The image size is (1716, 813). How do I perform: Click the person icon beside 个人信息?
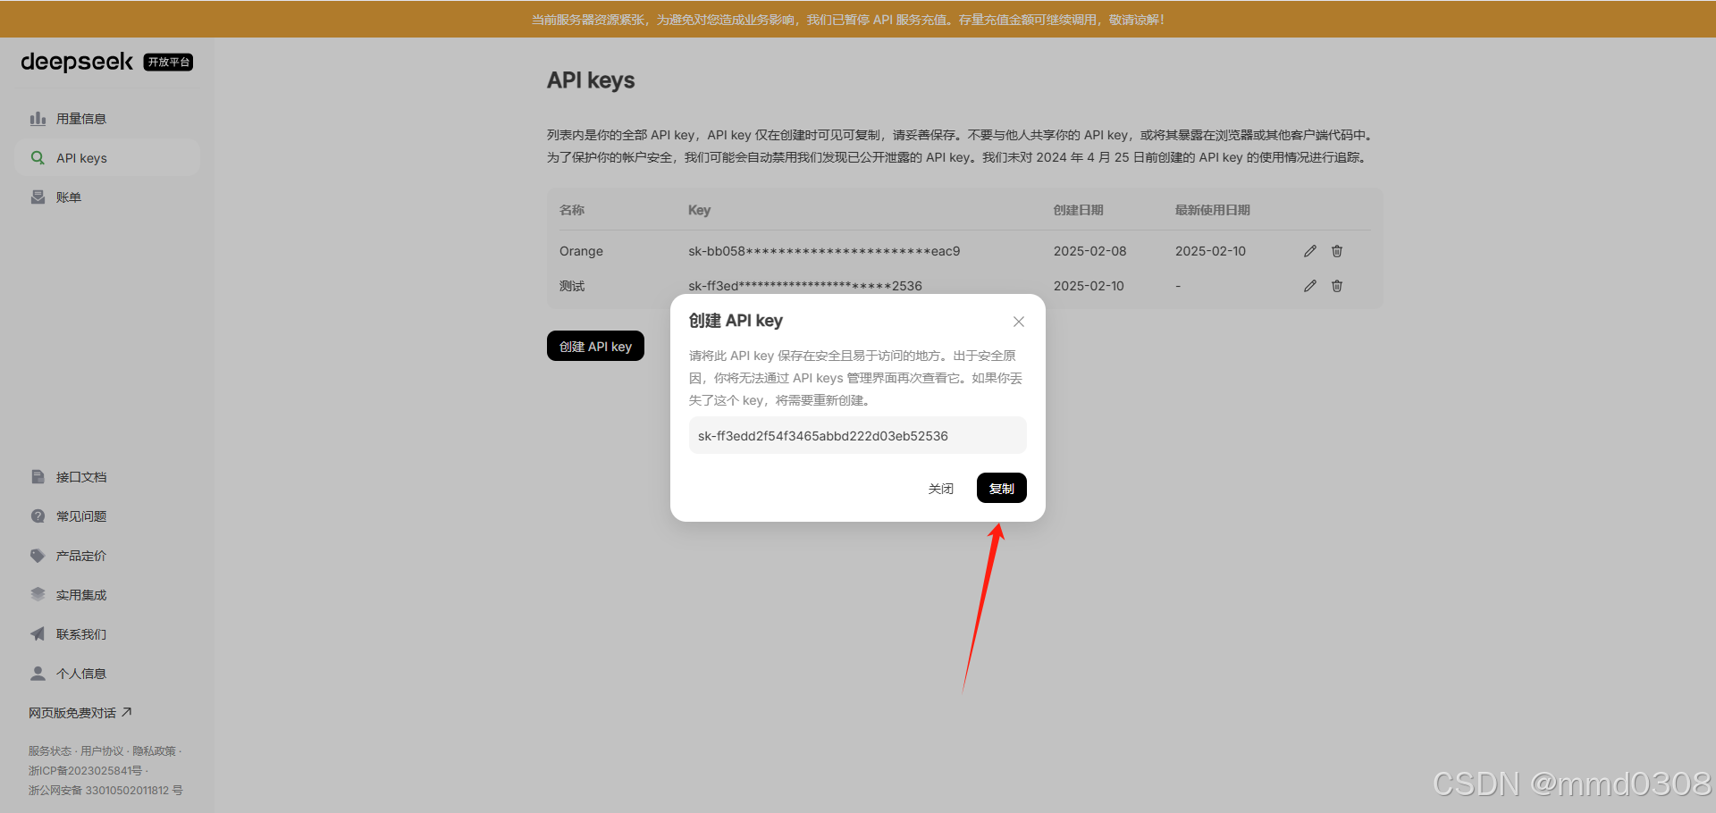[38, 674]
